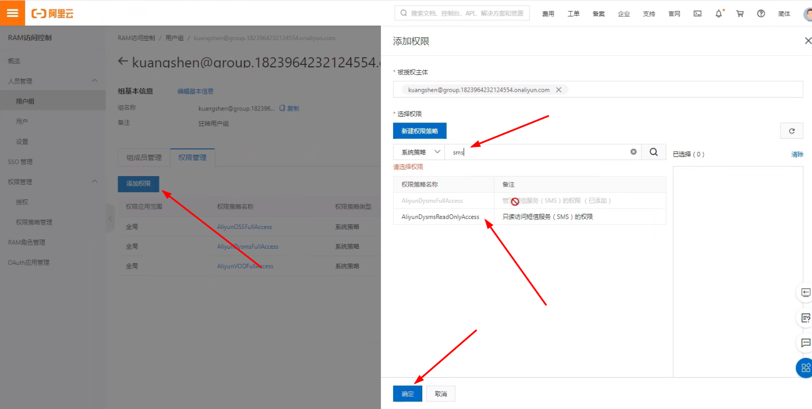Collapse the 权限管理 sidebar section
The image size is (812, 409).
[95, 182]
